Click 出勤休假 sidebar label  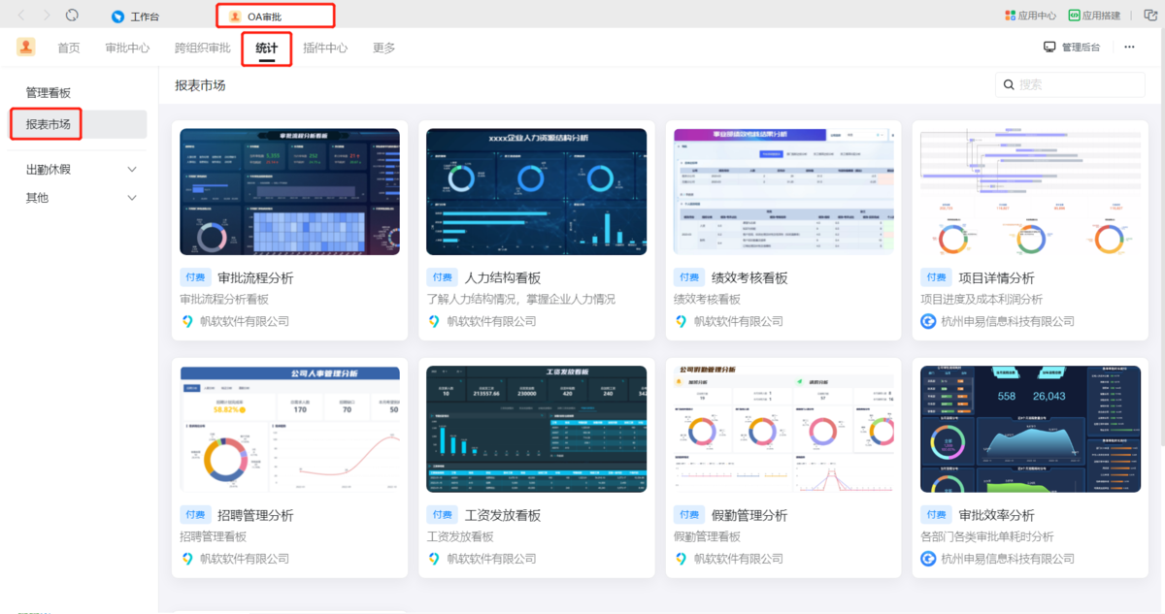click(x=49, y=170)
